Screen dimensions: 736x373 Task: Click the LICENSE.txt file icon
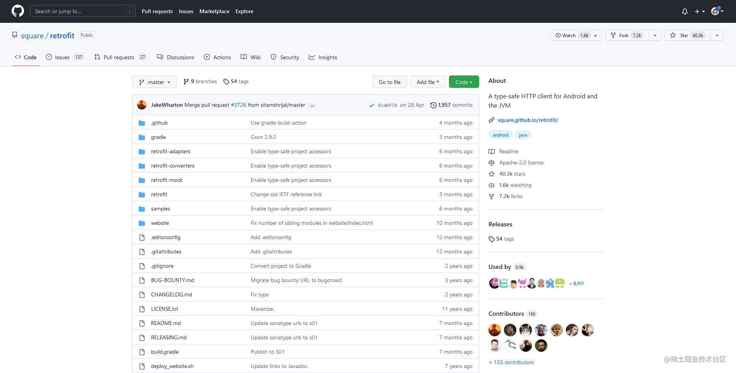pyautogui.click(x=142, y=309)
